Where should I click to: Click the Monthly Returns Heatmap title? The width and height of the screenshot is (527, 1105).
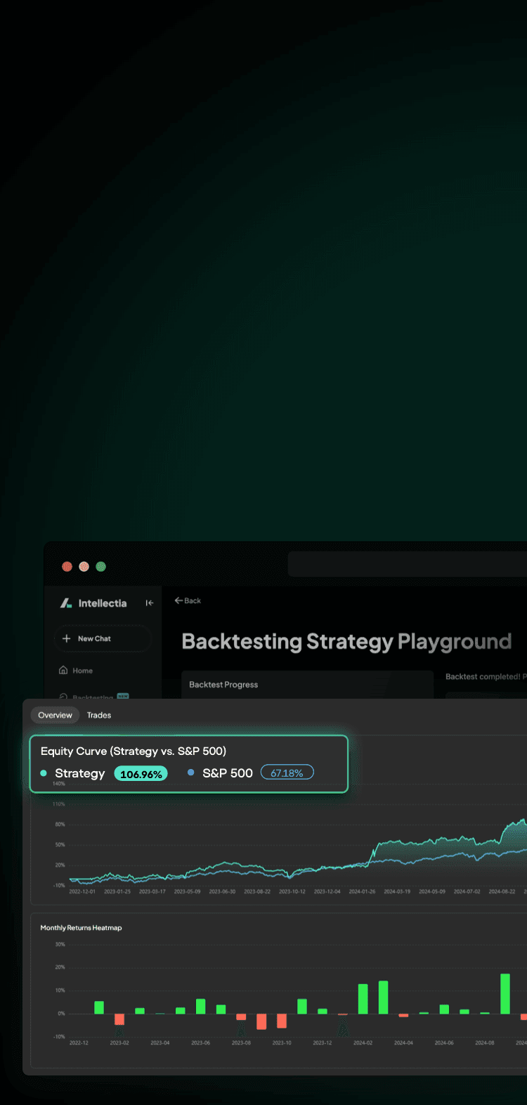click(x=81, y=928)
